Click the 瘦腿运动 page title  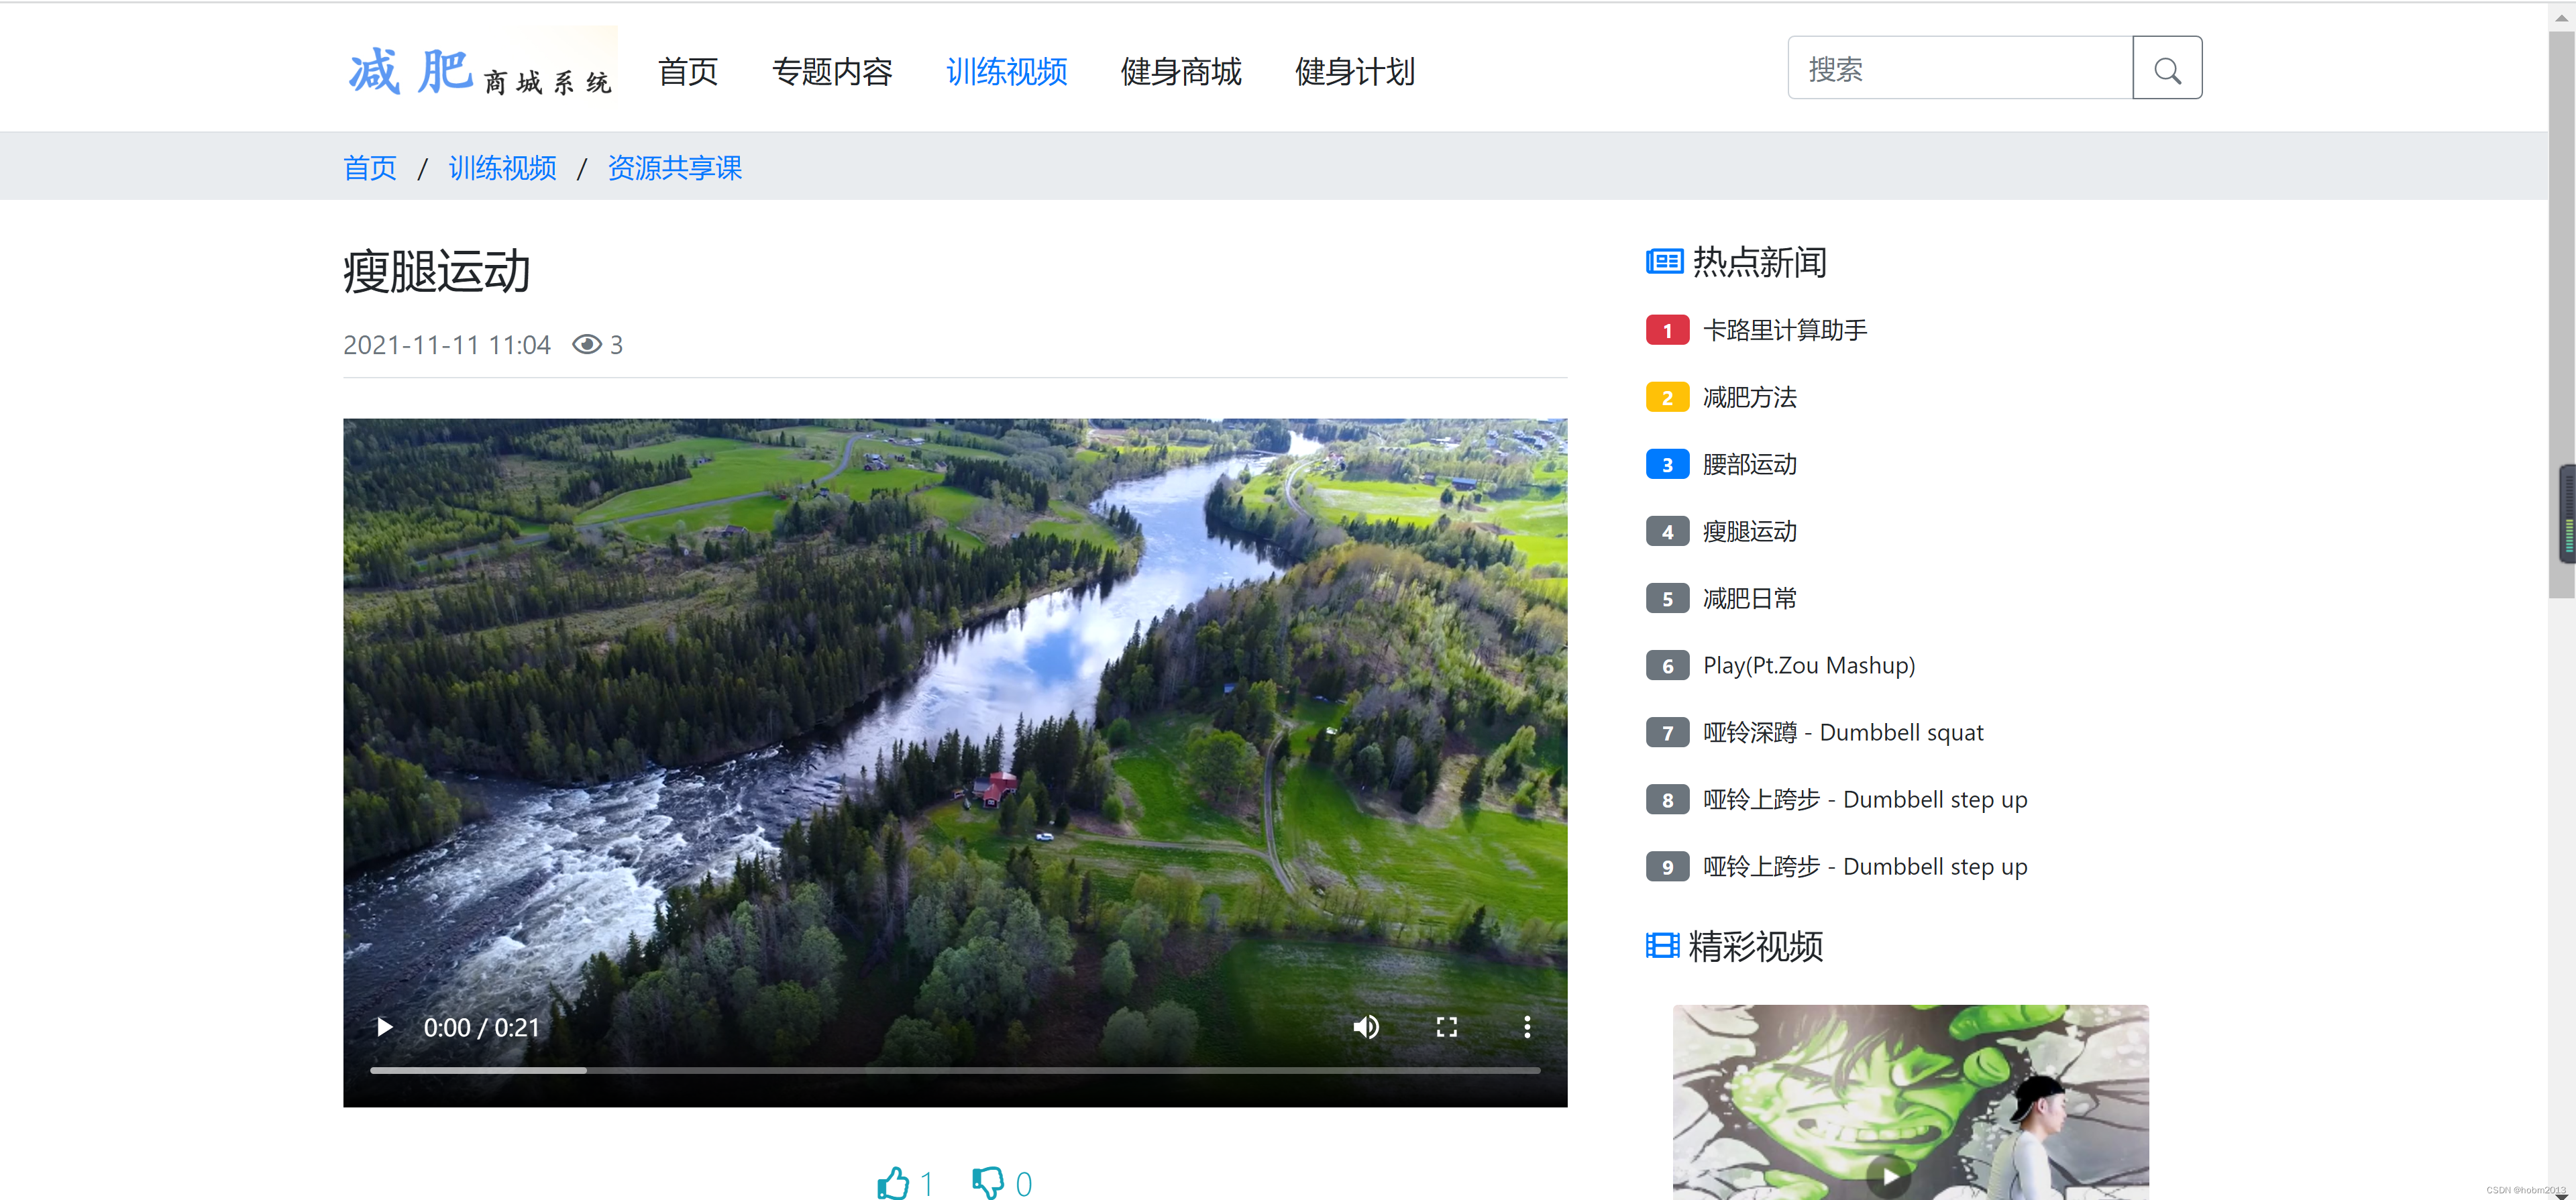pos(437,271)
